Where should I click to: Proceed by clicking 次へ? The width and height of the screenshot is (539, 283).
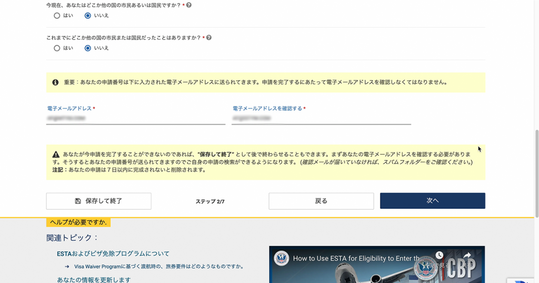click(432, 201)
